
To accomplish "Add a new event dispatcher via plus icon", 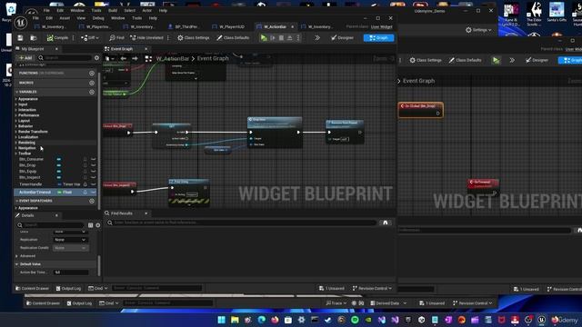I will (x=92, y=201).
